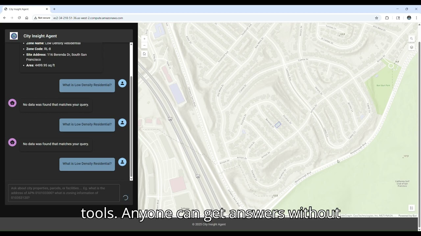The height and width of the screenshot is (236, 421).
Task: Click the Not secure site indicator
Action: pyautogui.click(x=42, y=18)
